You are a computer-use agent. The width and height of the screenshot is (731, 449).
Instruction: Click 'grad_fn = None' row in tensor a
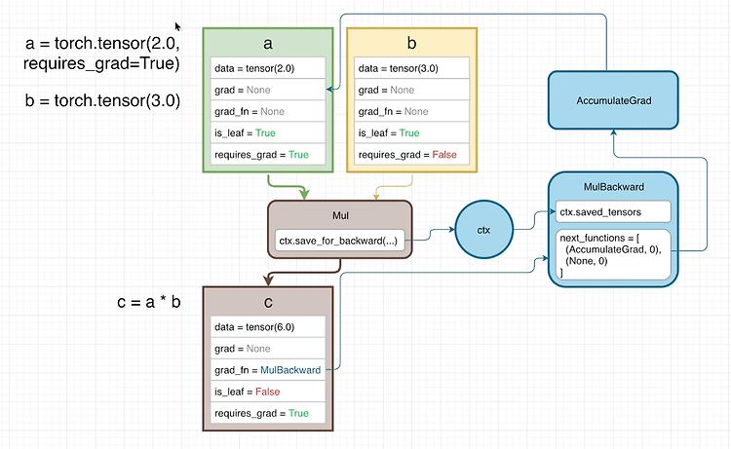268,111
